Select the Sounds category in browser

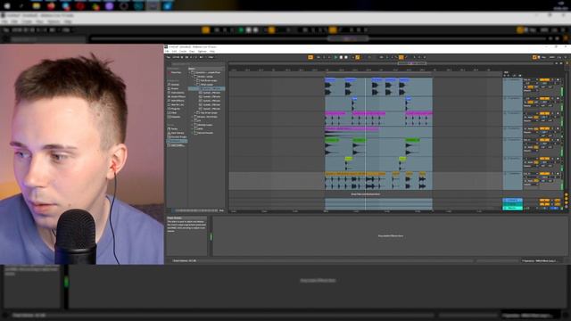[175, 85]
